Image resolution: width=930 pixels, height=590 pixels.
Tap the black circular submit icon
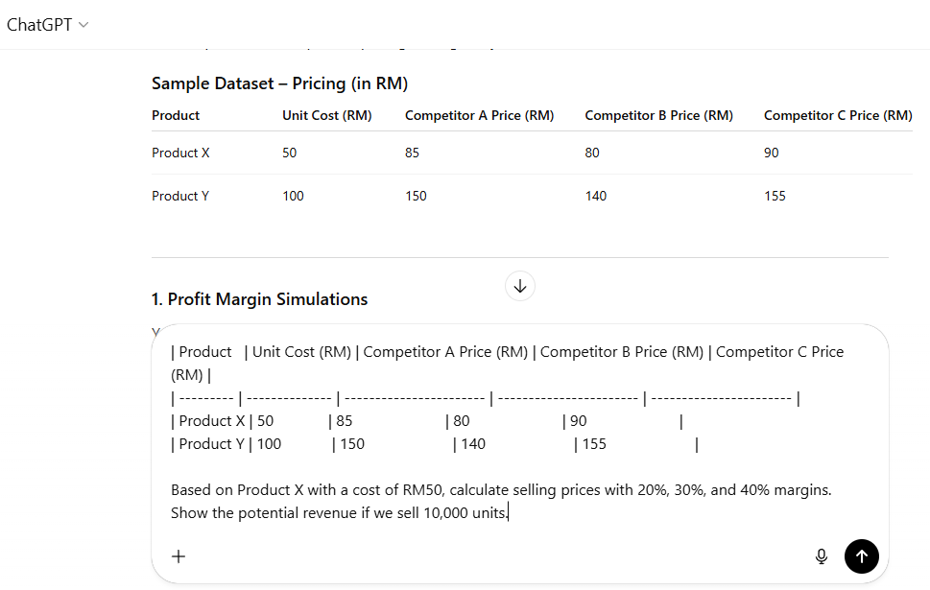click(861, 556)
